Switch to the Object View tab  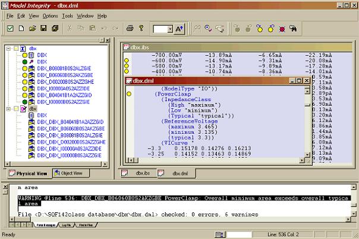(x=71, y=173)
